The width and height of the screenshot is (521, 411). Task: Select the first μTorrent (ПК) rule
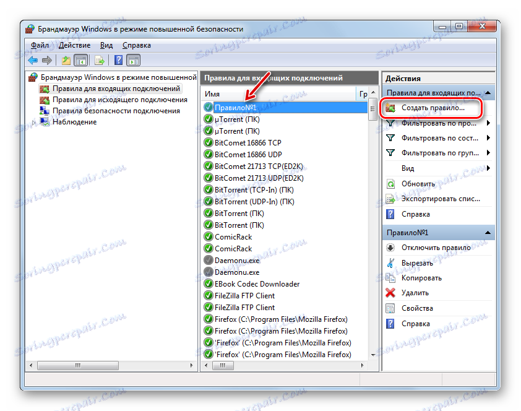pos(237,119)
